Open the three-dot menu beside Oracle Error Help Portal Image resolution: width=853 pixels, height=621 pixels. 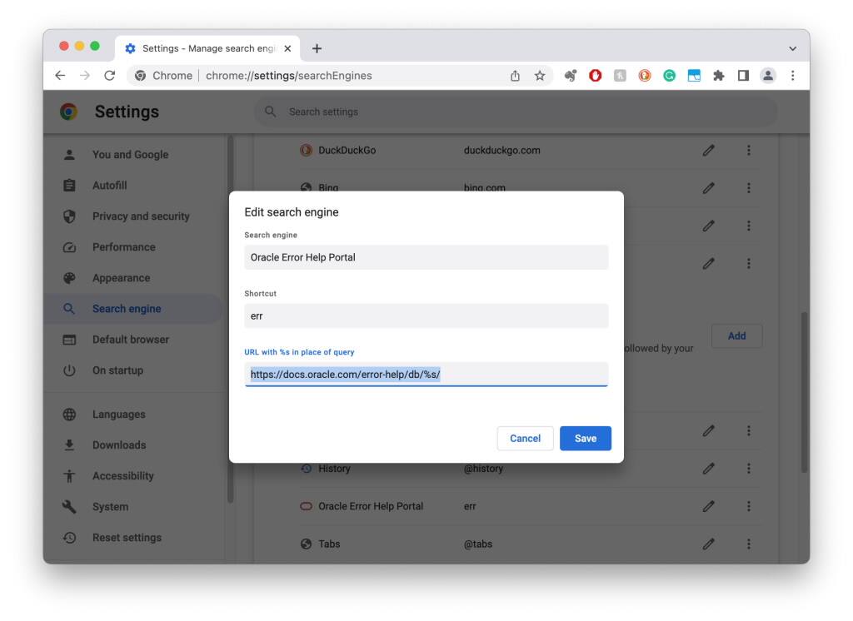pyautogui.click(x=749, y=505)
